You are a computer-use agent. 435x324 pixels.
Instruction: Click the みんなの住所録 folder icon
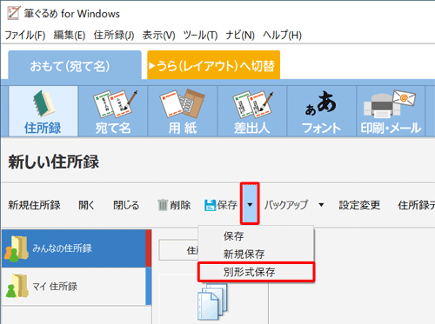pos(17,248)
